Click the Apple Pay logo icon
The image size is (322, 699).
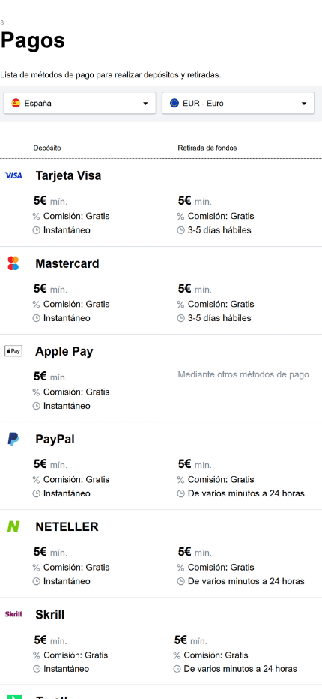13,351
